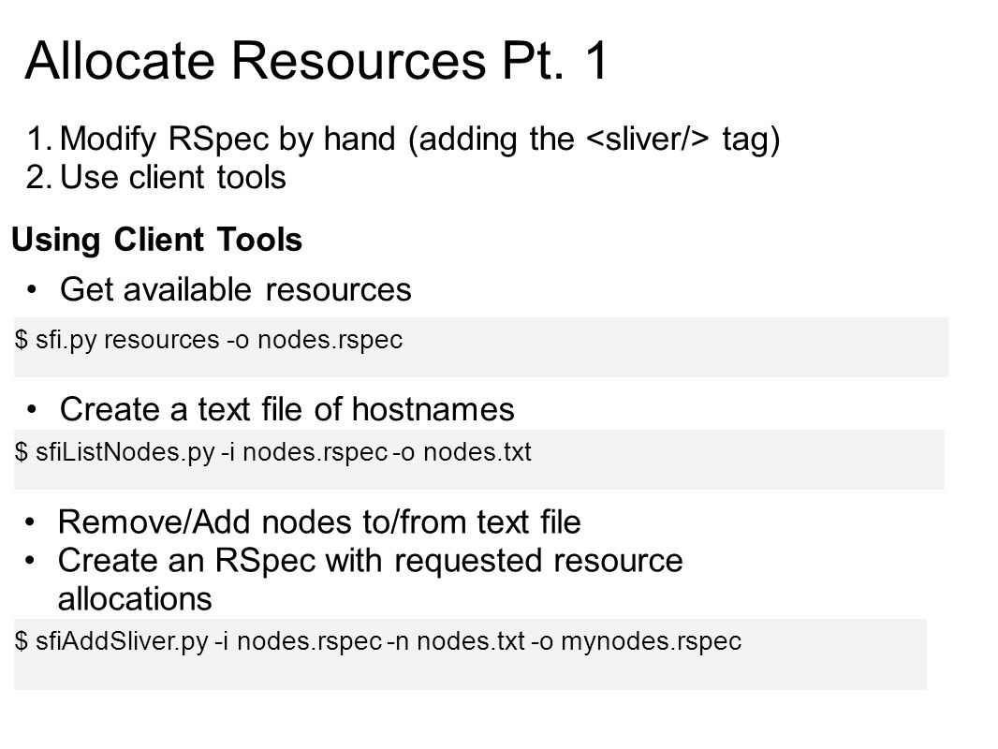This screenshot has width=998, height=749.
Task: Click the number 2. list marker
Action: click(x=39, y=178)
